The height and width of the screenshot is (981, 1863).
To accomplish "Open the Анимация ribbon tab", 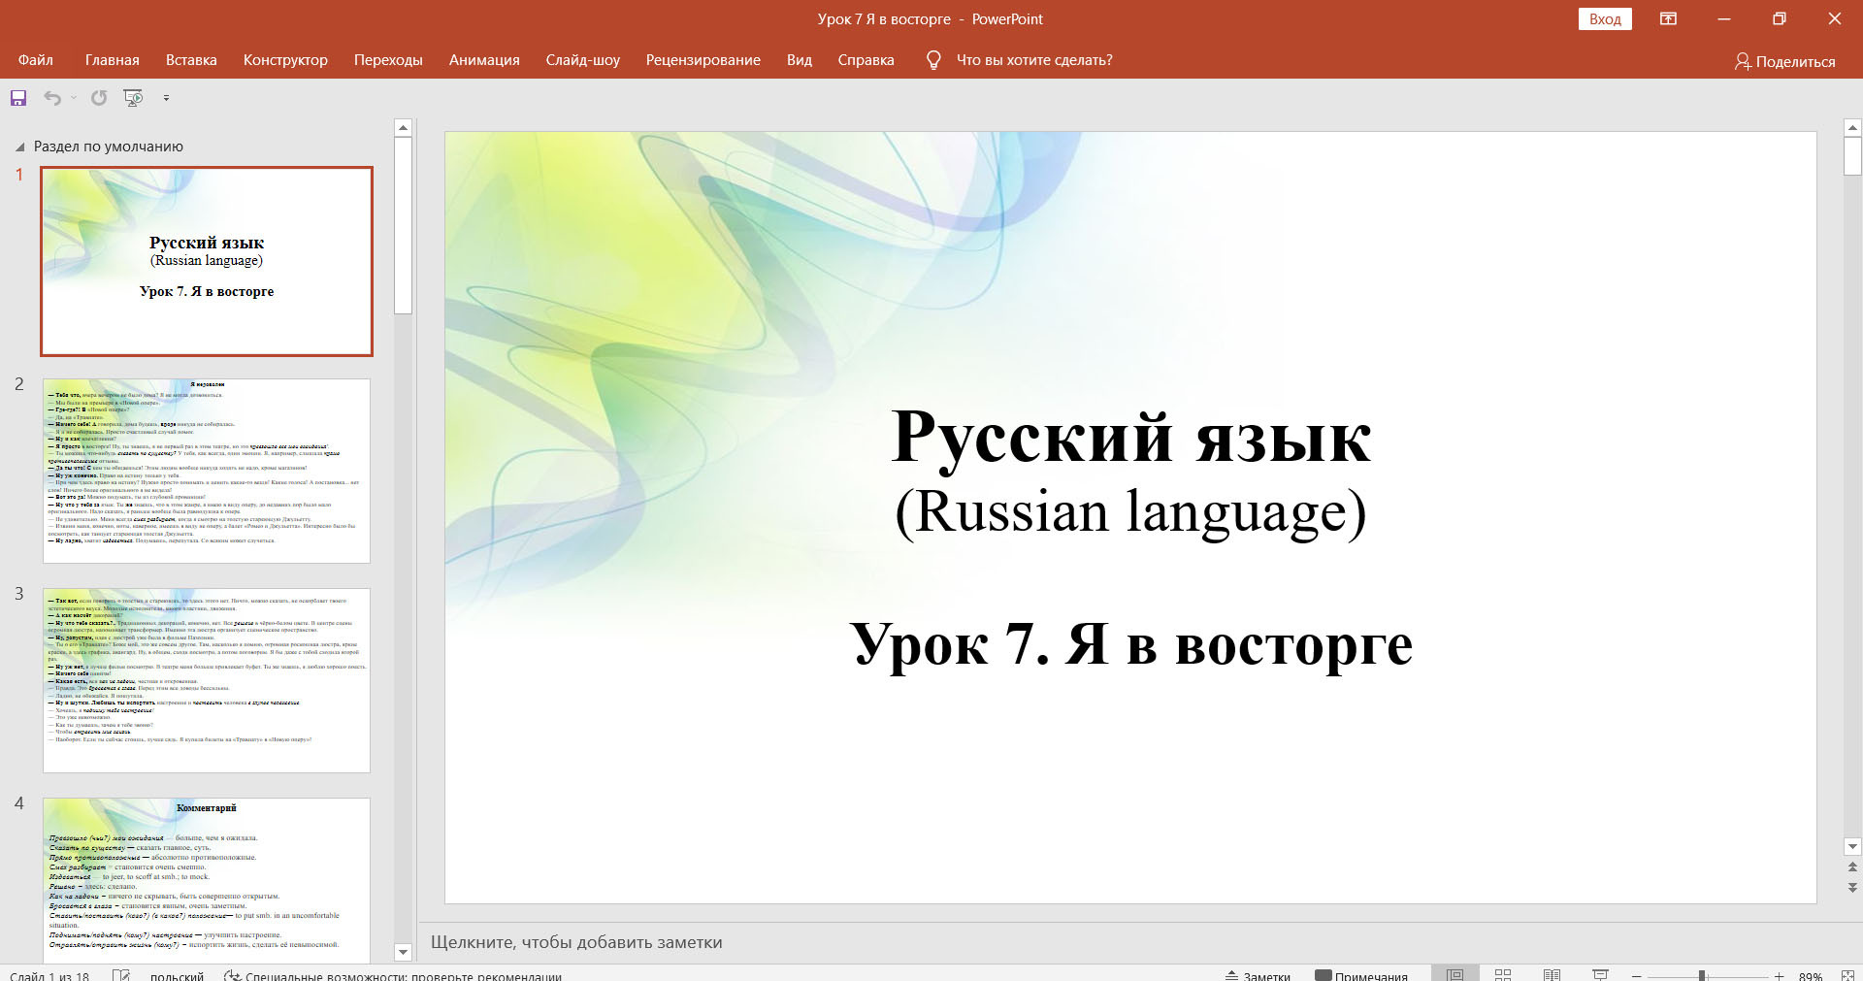I will [x=484, y=60].
